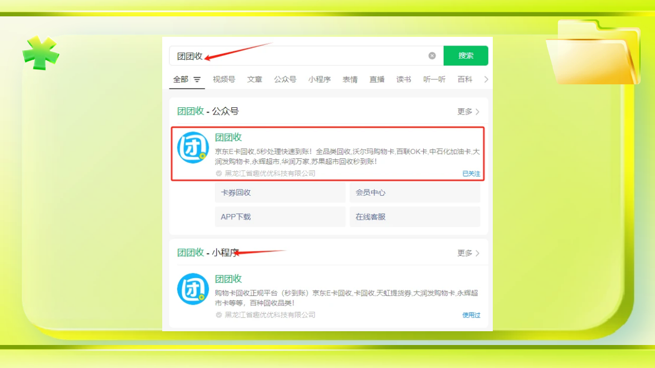Click the verified badge in 公众号 result

pos(219,173)
